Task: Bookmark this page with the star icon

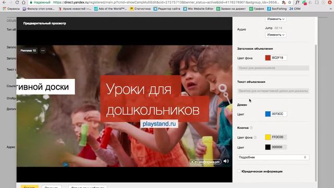Action: coord(290,2)
